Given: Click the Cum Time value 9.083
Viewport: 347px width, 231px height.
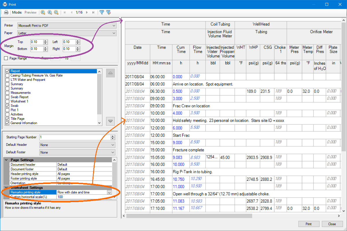Looking at the screenshot, I should tap(178, 157).
